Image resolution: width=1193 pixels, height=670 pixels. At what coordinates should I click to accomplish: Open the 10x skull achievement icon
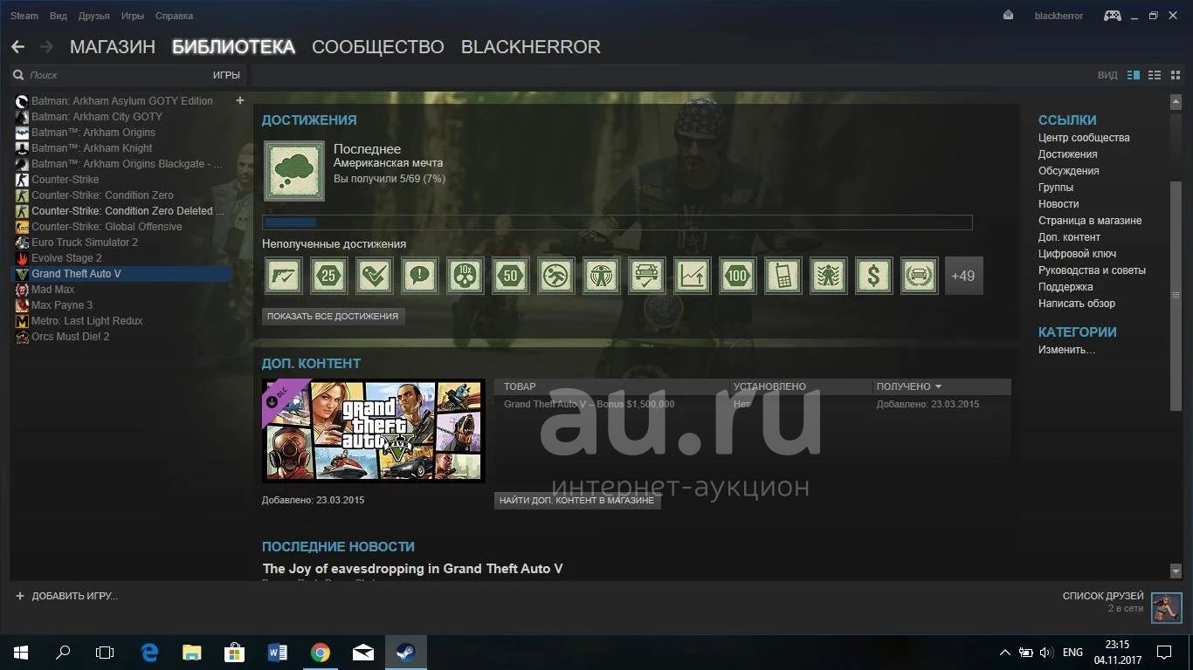[465, 276]
